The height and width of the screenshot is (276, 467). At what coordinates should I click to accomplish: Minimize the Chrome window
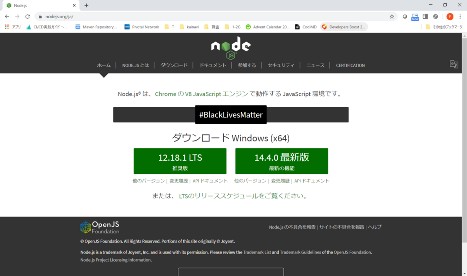tap(431, 5)
